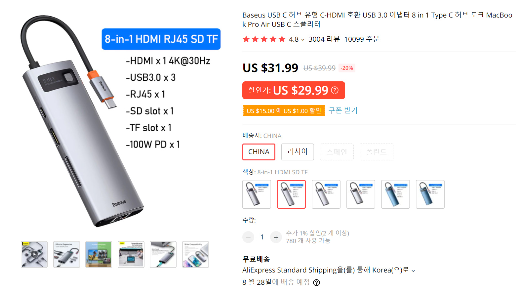Choose the 스페인 ship-from option
Image resolution: width=520 pixels, height=292 pixels.
337,152
